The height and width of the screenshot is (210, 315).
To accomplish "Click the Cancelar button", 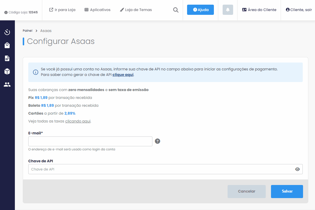I will 247,191.
